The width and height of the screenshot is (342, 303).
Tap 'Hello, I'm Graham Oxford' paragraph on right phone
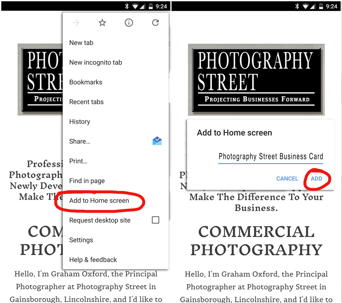click(256, 286)
